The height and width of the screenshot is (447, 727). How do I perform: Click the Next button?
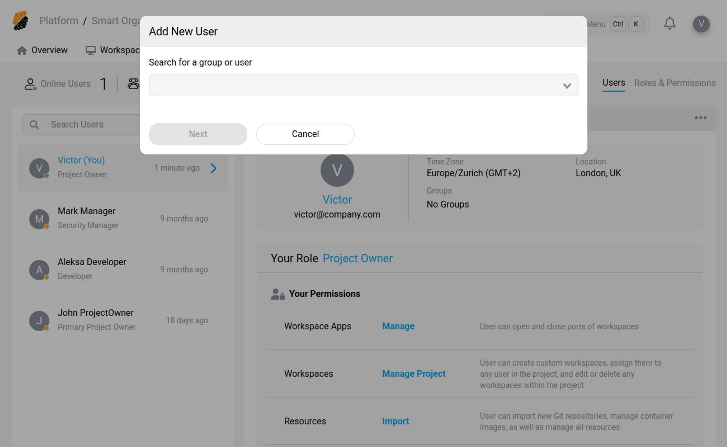(x=197, y=134)
